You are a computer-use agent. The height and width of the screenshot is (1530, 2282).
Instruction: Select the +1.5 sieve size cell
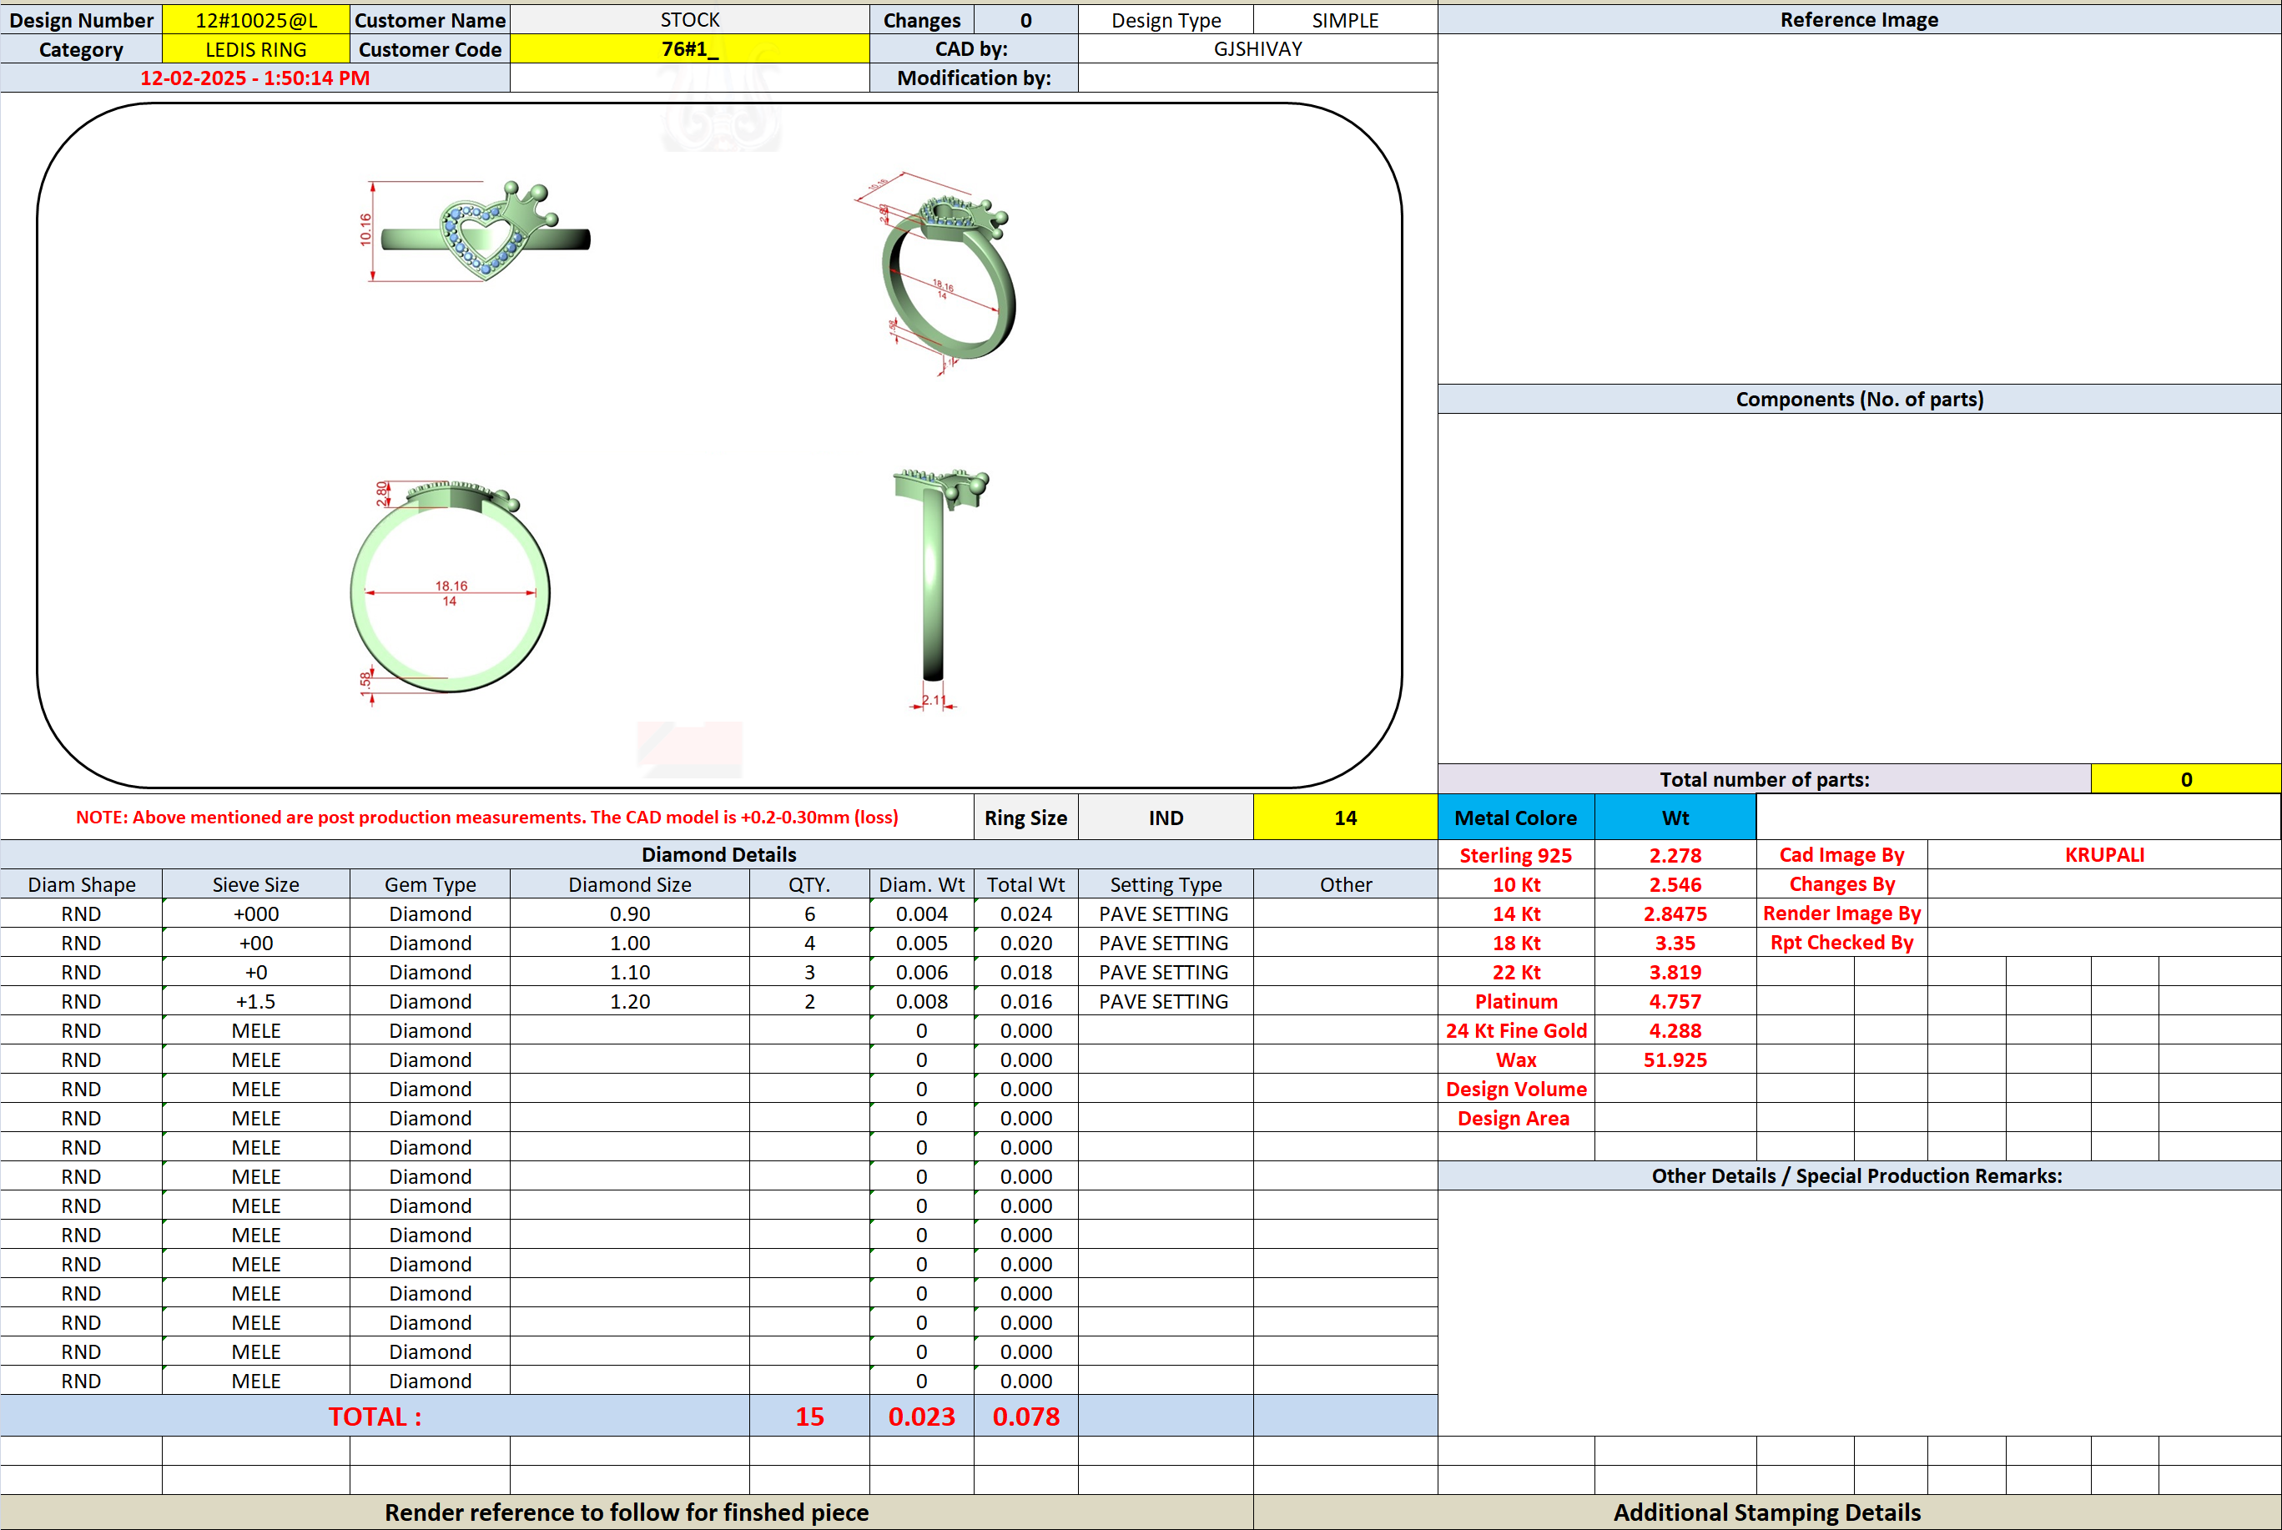point(255,1001)
